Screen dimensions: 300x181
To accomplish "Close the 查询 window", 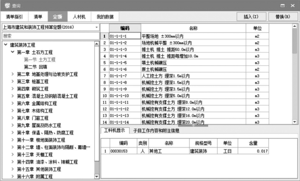I will point(293,6).
